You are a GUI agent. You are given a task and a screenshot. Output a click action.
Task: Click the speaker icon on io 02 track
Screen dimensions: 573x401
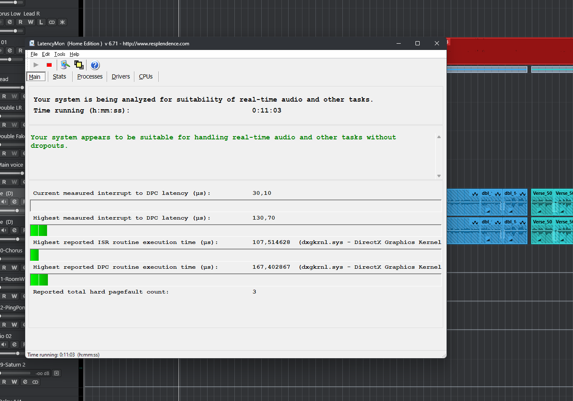click(4, 345)
